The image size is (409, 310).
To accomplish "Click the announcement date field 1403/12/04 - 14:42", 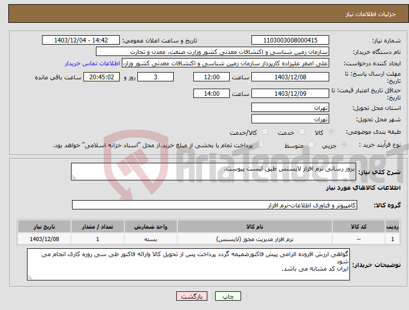I will pyautogui.click(x=81, y=40).
